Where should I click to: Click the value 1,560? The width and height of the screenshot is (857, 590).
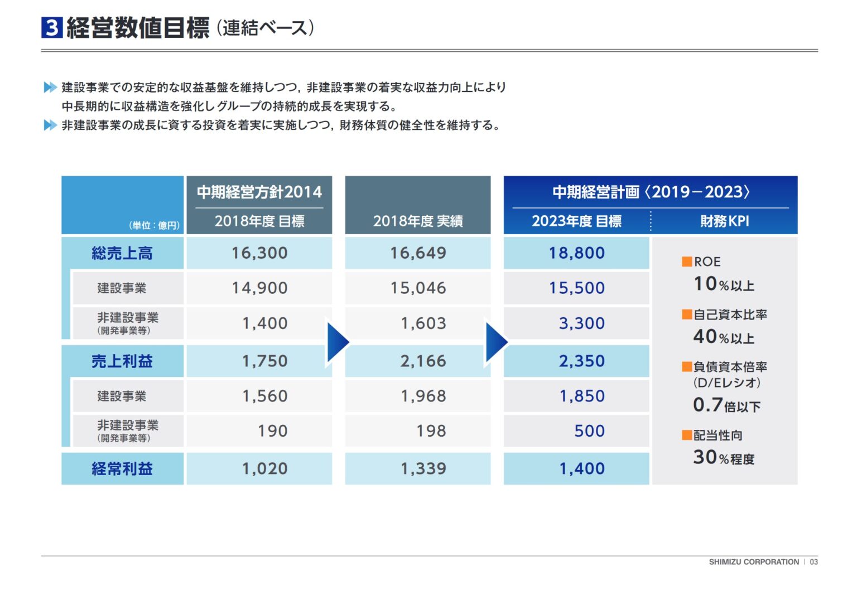(264, 396)
